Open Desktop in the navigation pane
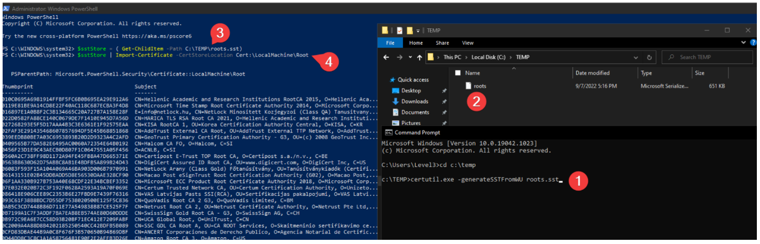The image size is (760, 244). pyautogui.click(x=411, y=91)
